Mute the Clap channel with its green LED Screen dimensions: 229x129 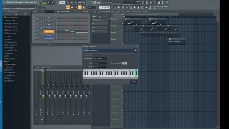pos(33,21)
